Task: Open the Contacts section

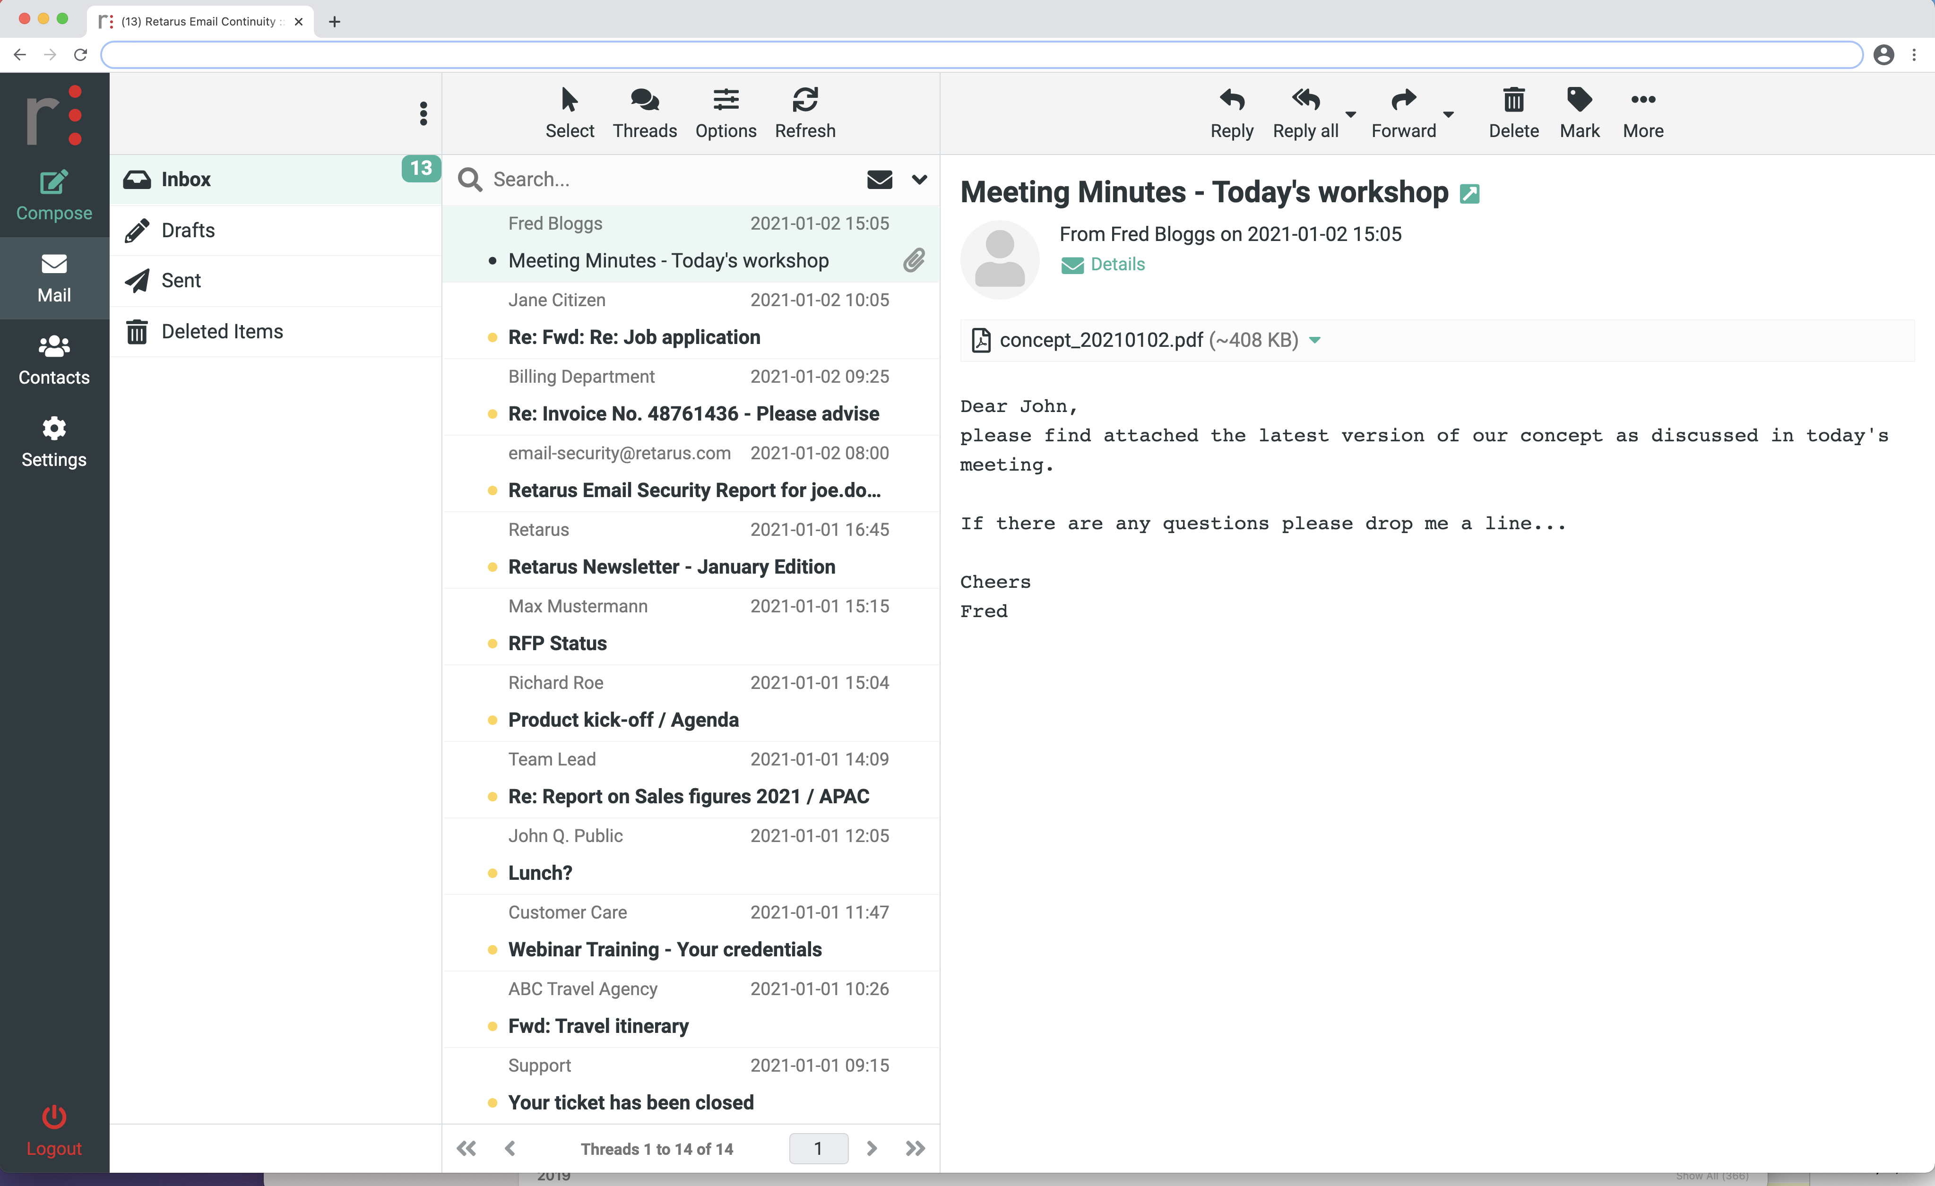Action: click(x=53, y=360)
